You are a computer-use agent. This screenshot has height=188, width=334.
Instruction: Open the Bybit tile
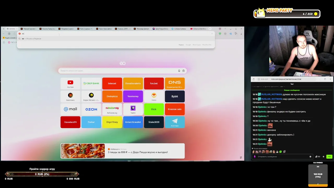click(175, 96)
